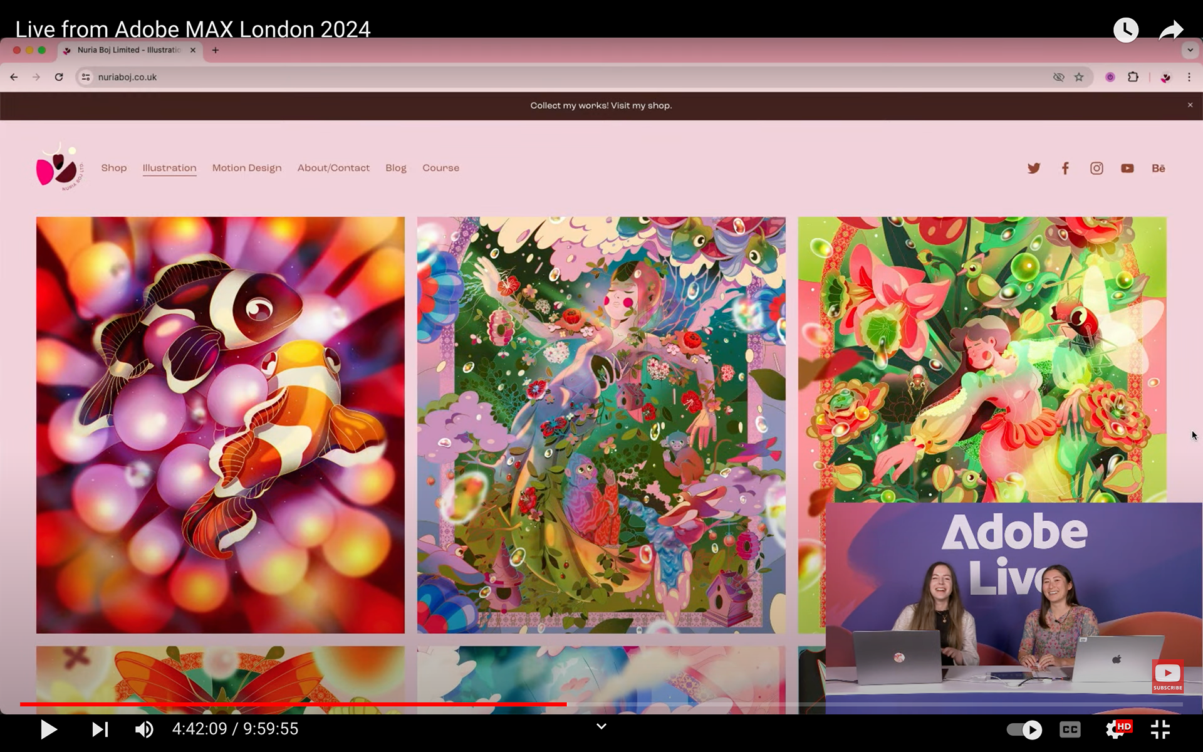Open the About/Contact link

tap(333, 168)
